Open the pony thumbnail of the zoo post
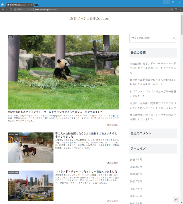183x204 pixels. (31, 148)
